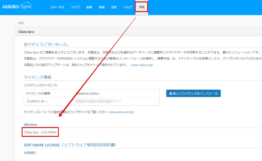The image size is (262, 161).
Task: Click the 新しいライセンスをインストール button
Action: [193, 93]
